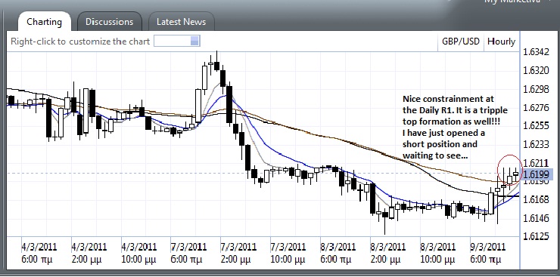Click the 4/3/2011 6:00 πμ time label

39,253
